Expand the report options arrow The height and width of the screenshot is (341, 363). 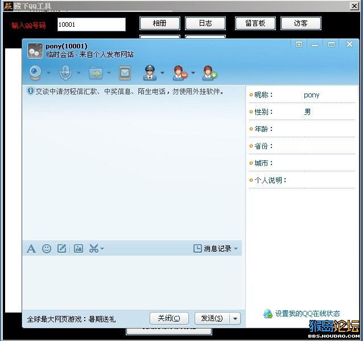163,73
